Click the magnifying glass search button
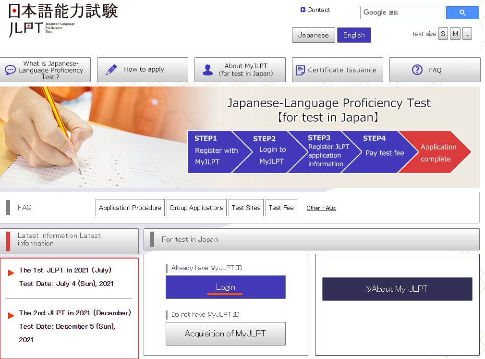 tap(462, 13)
